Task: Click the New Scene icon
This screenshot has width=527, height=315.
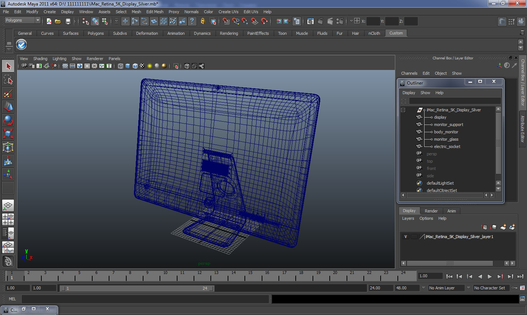Action: (49, 21)
